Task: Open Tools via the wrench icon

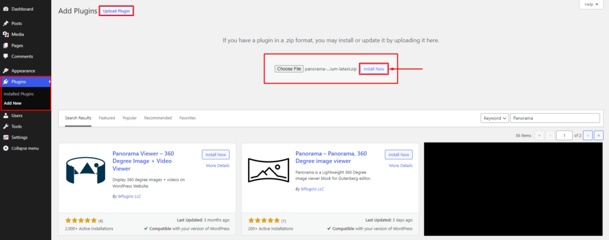Action: click(x=5, y=127)
